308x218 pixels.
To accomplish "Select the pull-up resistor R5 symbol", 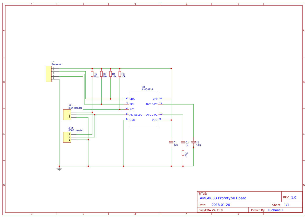I will pyautogui.click(x=92, y=74).
